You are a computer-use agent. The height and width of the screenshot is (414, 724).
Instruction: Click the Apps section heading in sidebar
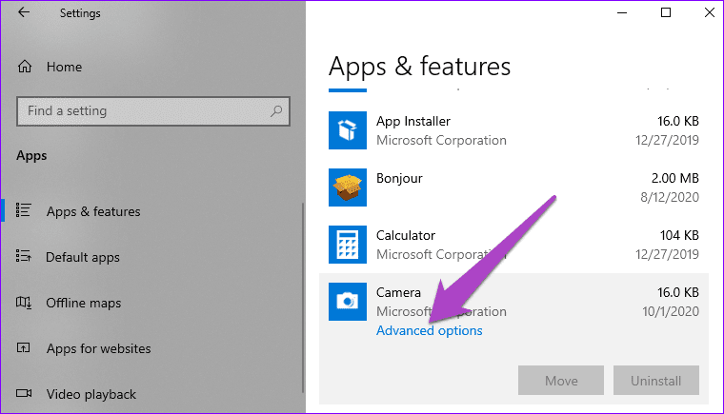point(31,156)
